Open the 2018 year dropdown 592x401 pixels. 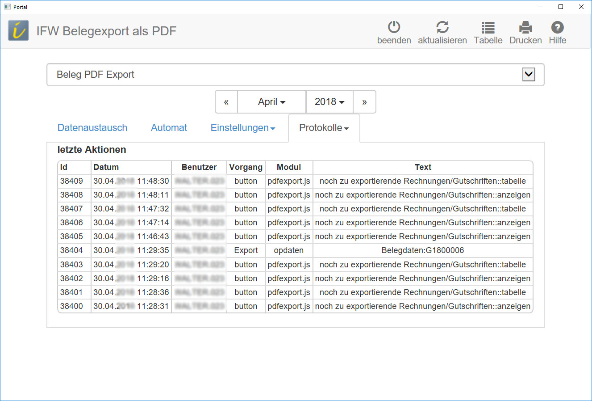[x=329, y=102]
